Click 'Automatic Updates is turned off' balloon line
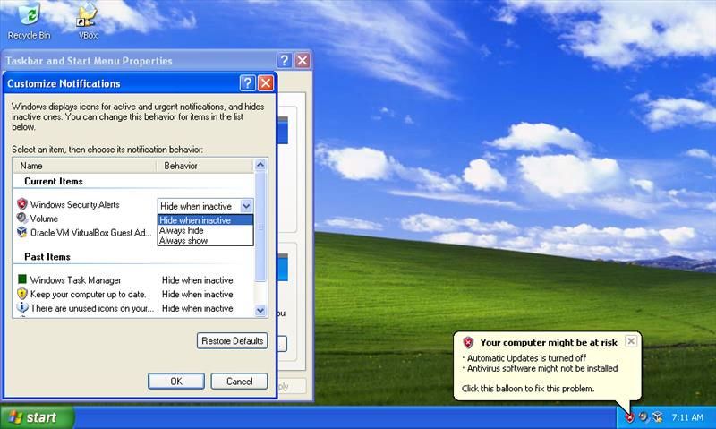716x429 pixels. point(526,358)
